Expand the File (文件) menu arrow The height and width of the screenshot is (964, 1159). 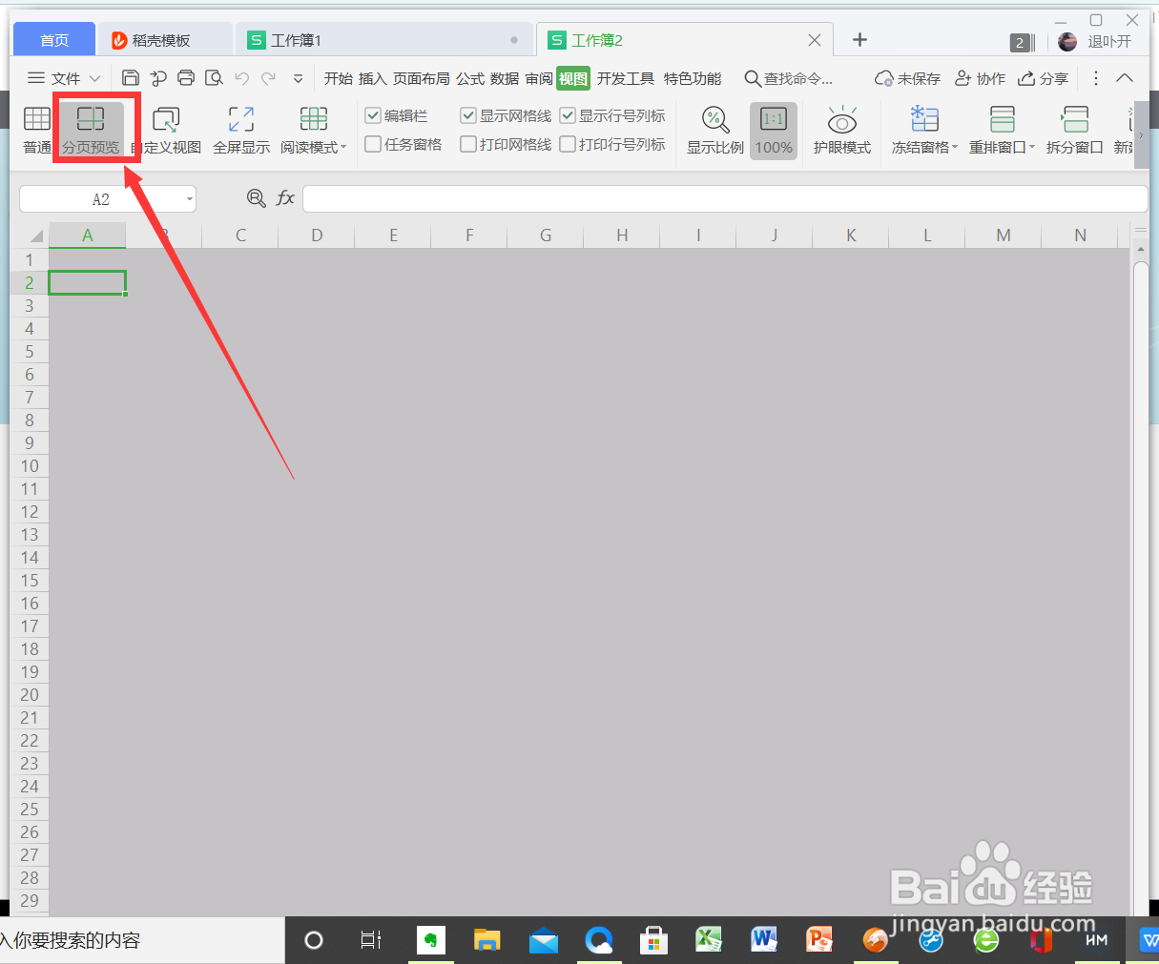(94, 78)
